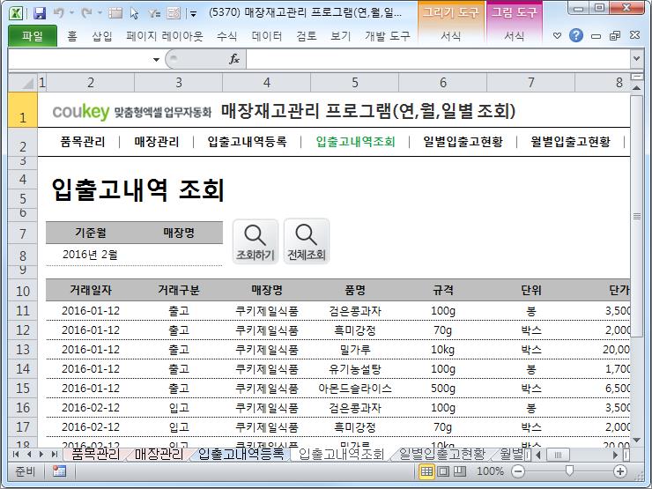Image resolution: width=652 pixels, height=489 pixels.
Task: Open the 홈 ribbon tab
Action: pyautogui.click(x=72, y=36)
